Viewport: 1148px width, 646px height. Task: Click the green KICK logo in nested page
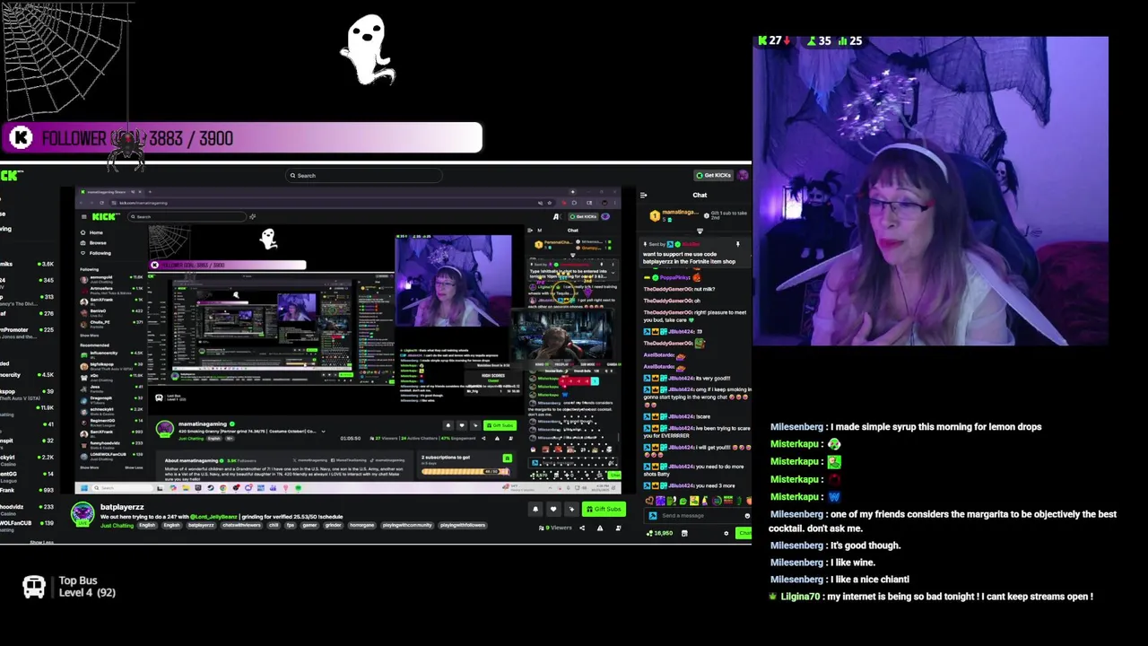(105, 216)
